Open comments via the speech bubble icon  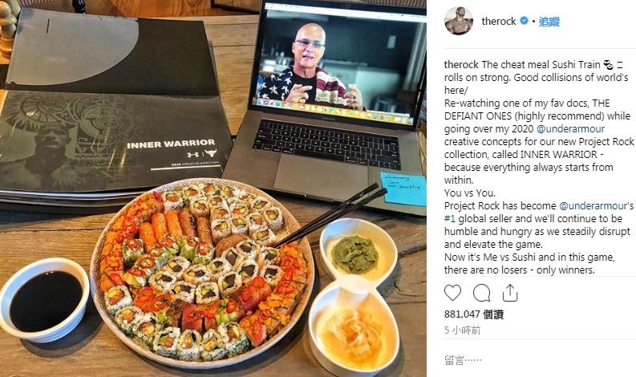[481, 293]
